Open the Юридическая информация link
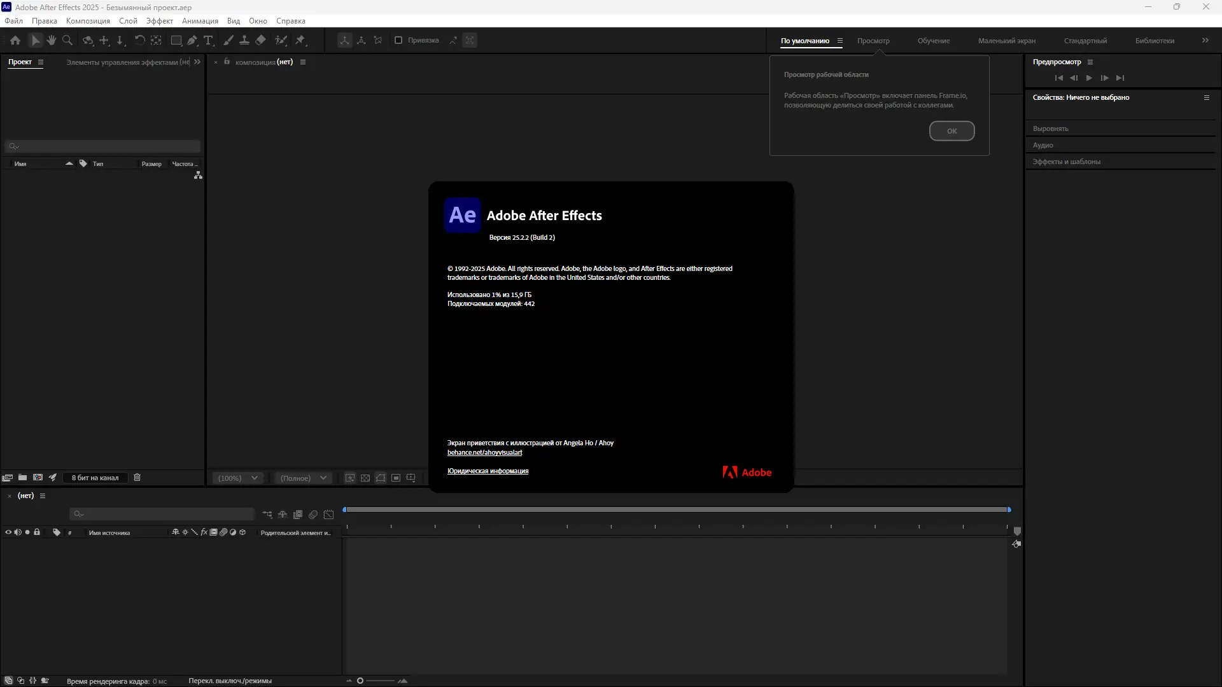The width and height of the screenshot is (1222, 687). [x=488, y=471]
